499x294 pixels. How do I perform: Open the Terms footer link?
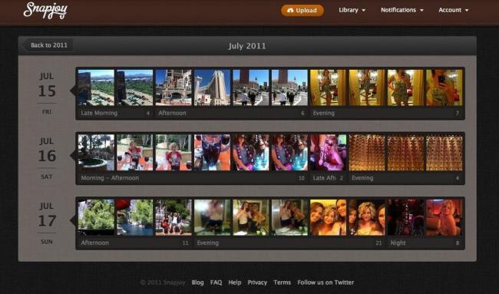pos(283,282)
